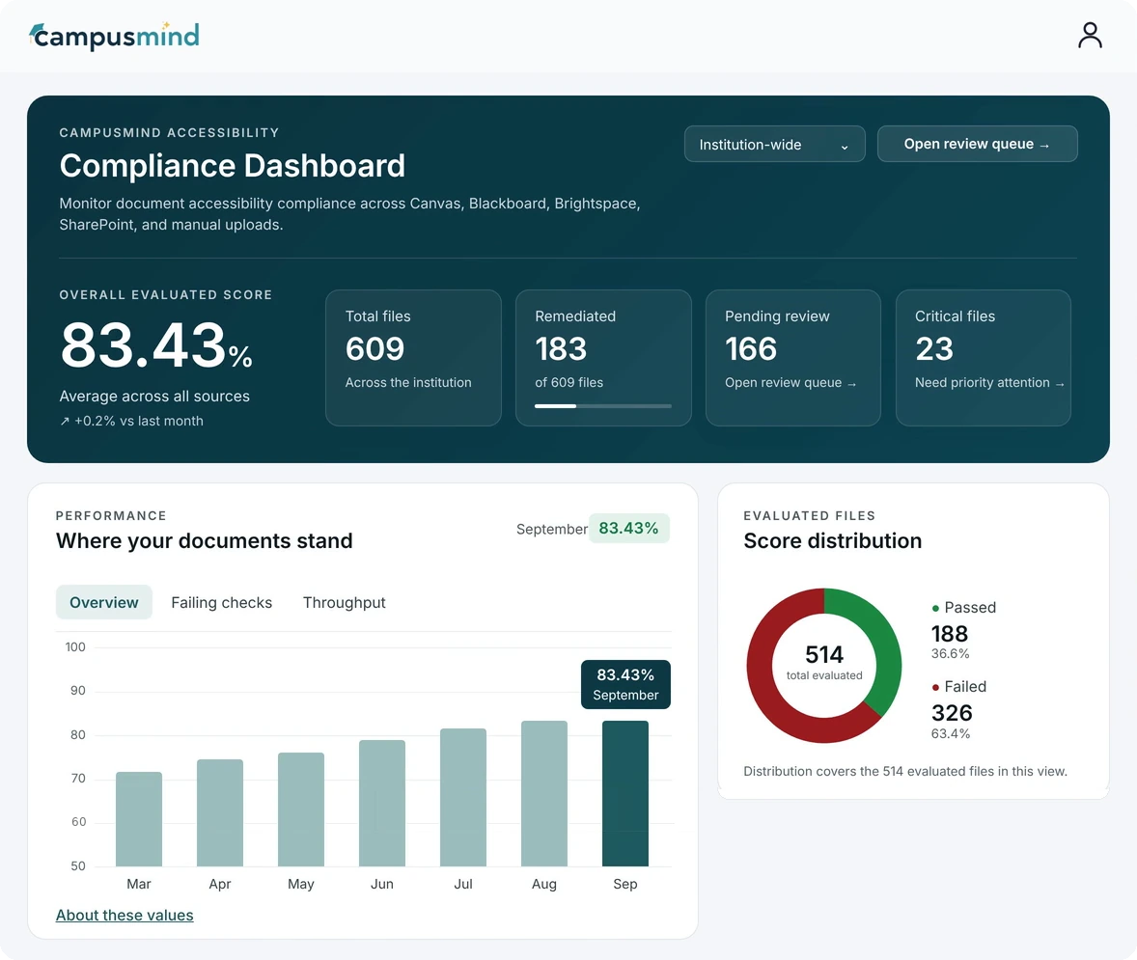This screenshot has height=960, width=1137.
Task: Click the distribution footnote text
Action: pyautogui.click(x=905, y=772)
